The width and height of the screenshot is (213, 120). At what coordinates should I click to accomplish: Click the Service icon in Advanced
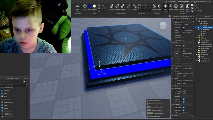tap(176, 7)
